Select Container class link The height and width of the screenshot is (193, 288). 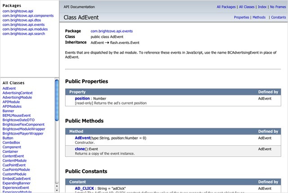pyautogui.click(x=10, y=152)
